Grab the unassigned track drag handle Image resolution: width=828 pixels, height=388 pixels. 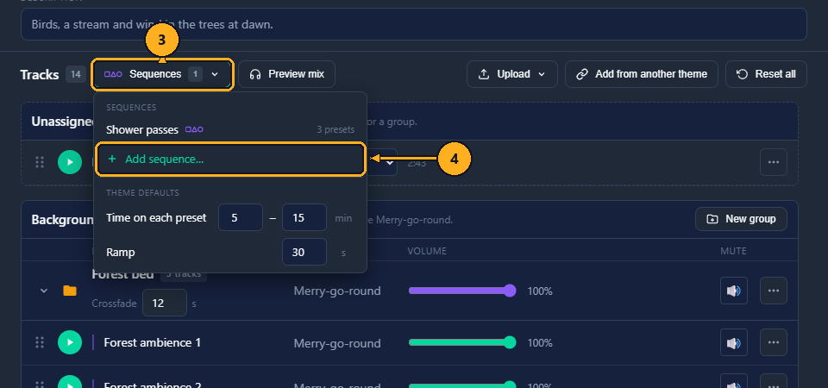(x=40, y=162)
